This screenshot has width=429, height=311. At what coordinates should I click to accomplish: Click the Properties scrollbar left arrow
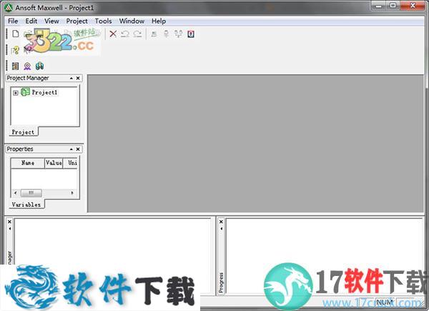[15, 193]
